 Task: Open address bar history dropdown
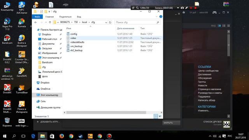[106, 23]
